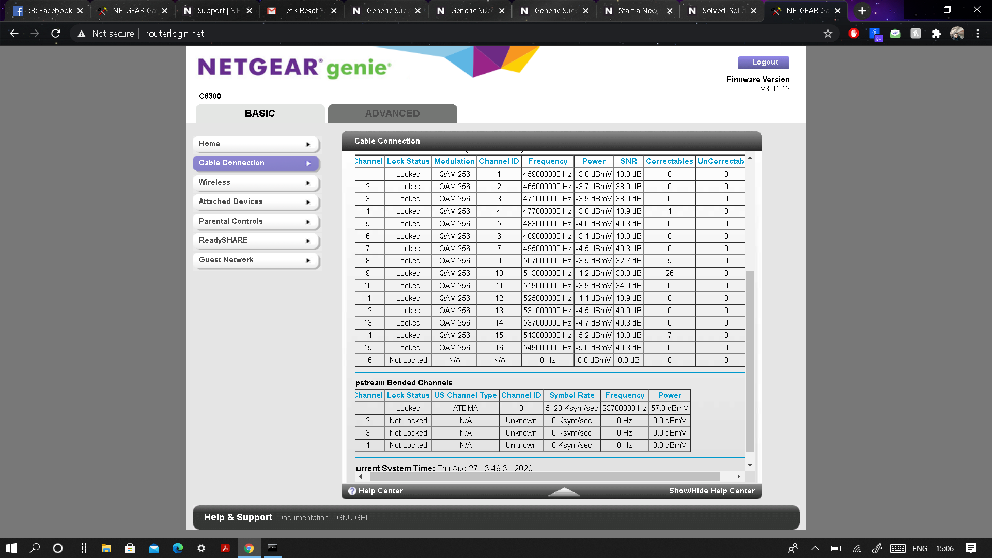Screen dimensions: 992x558
Task: Toggle Show/Hide Help Center
Action: 712,490
